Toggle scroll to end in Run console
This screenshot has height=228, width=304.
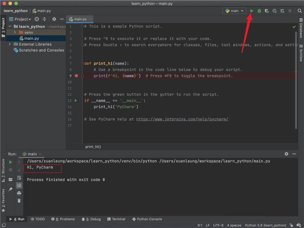click(19, 185)
